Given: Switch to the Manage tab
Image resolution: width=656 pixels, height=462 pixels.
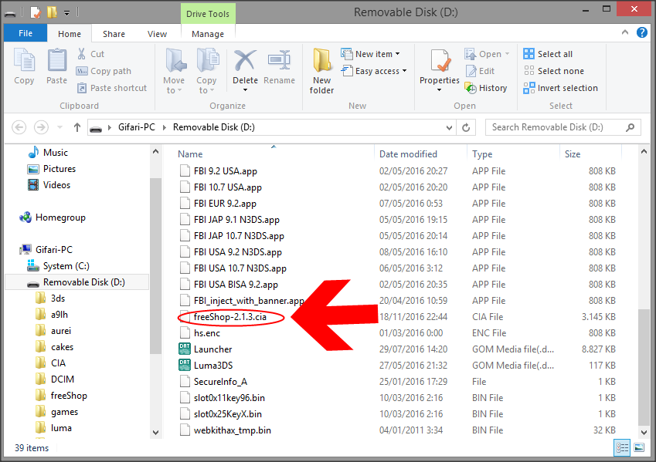Looking at the screenshot, I should [208, 34].
